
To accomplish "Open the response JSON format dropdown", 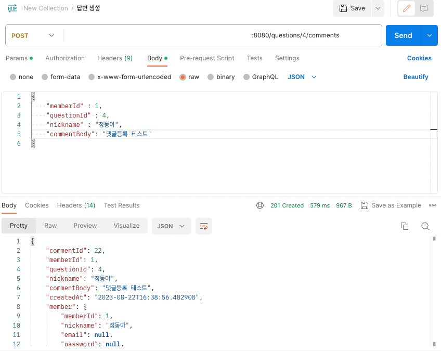I will (171, 226).
